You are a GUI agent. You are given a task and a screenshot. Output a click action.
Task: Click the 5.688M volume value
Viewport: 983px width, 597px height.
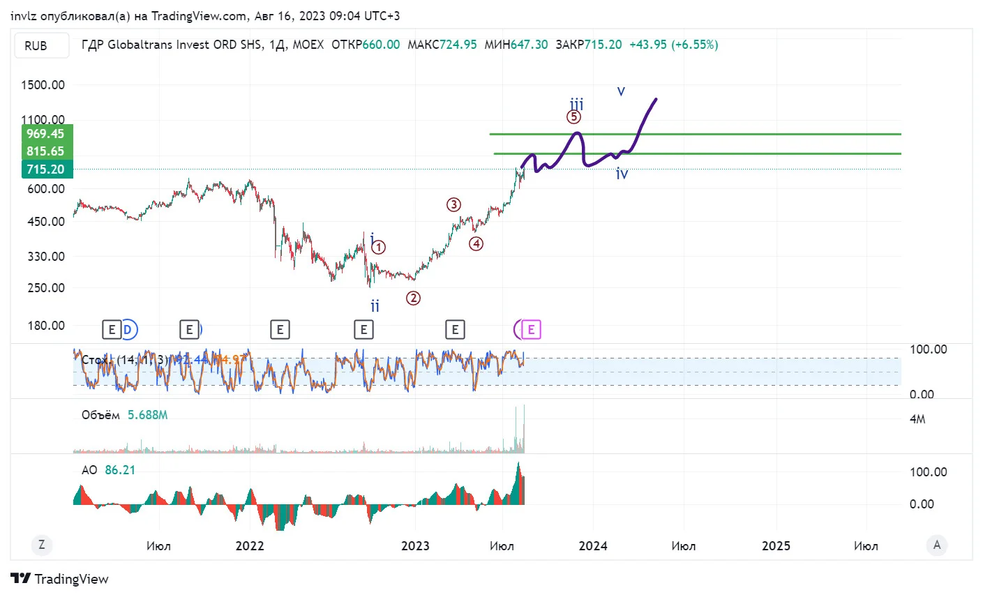(147, 415)
